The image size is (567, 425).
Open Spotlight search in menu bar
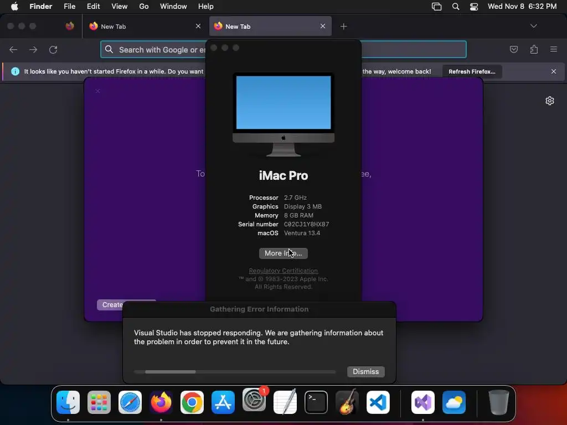pyautogui.click(x=456, y=7)
